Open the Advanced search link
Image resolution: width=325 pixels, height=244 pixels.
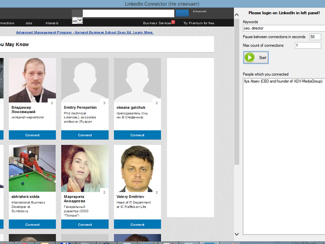click(199, 11)
